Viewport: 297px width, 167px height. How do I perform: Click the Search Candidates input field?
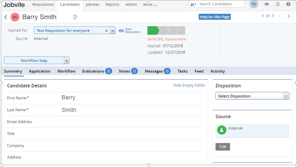pos(221,4)
